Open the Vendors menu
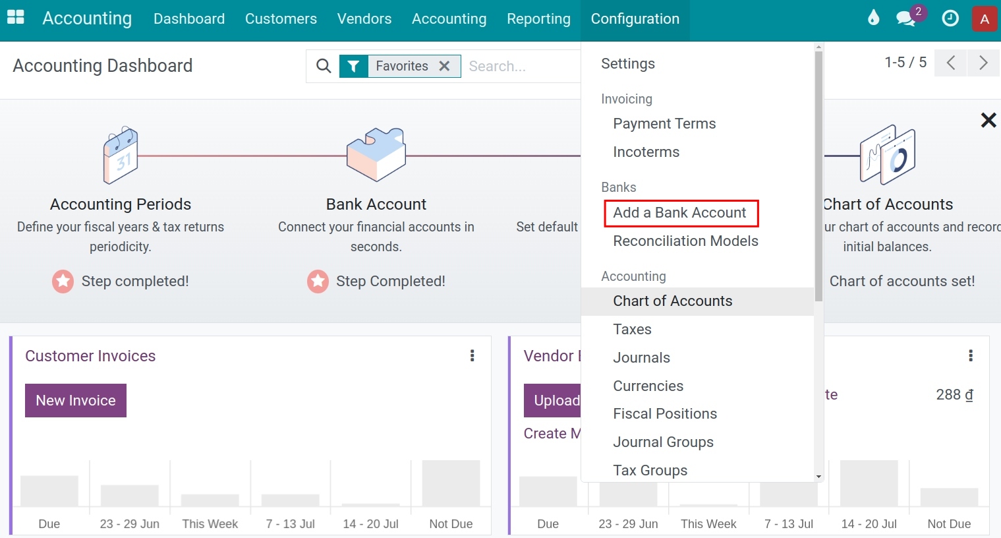 [364, 19]
